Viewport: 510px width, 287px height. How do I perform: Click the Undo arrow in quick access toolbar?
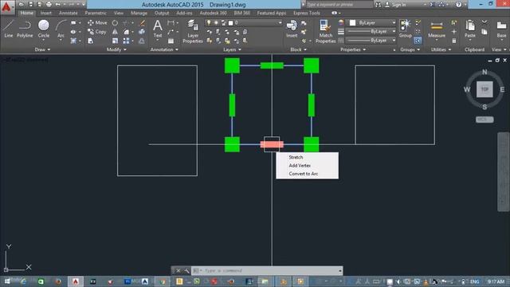[x=58, y=5]
